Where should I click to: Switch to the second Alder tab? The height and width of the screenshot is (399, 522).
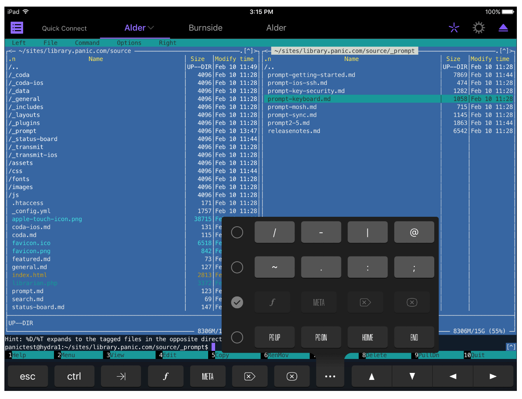276,28
